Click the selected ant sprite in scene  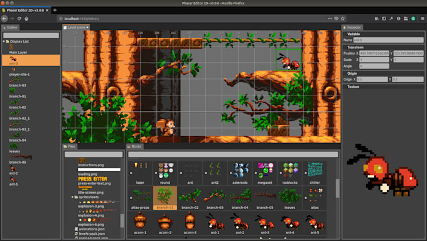(x=289, y=60)
